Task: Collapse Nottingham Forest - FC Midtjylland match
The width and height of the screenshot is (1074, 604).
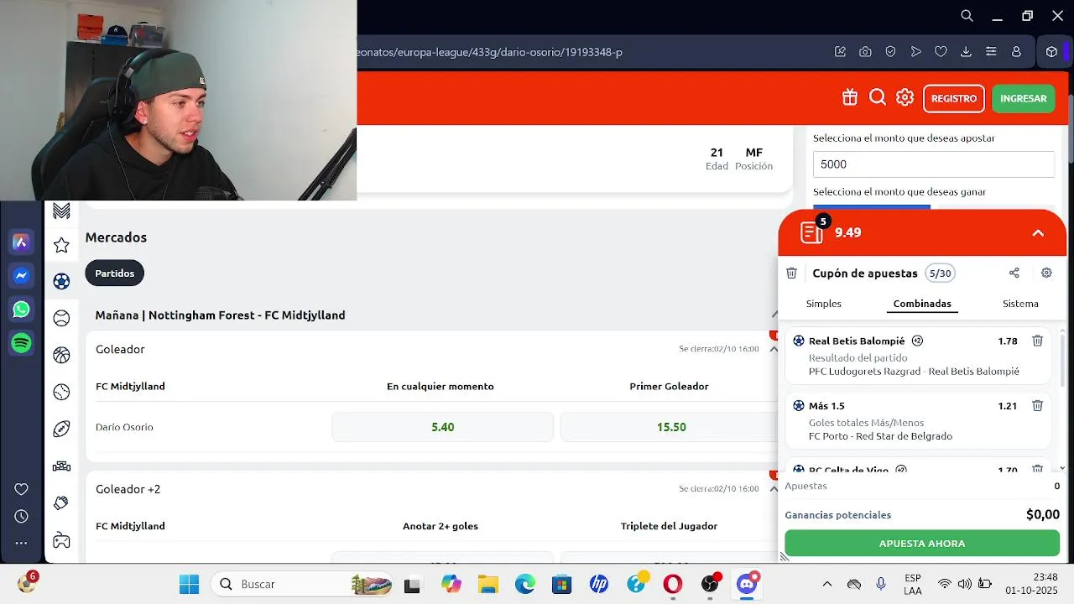Action: click(x=774, y=315)
